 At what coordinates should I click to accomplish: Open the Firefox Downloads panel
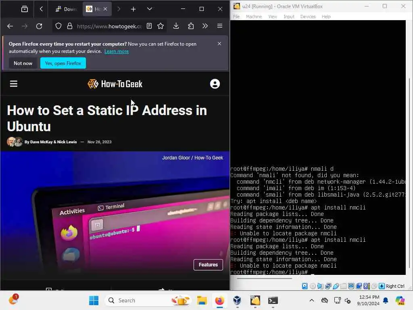(176, 26)
